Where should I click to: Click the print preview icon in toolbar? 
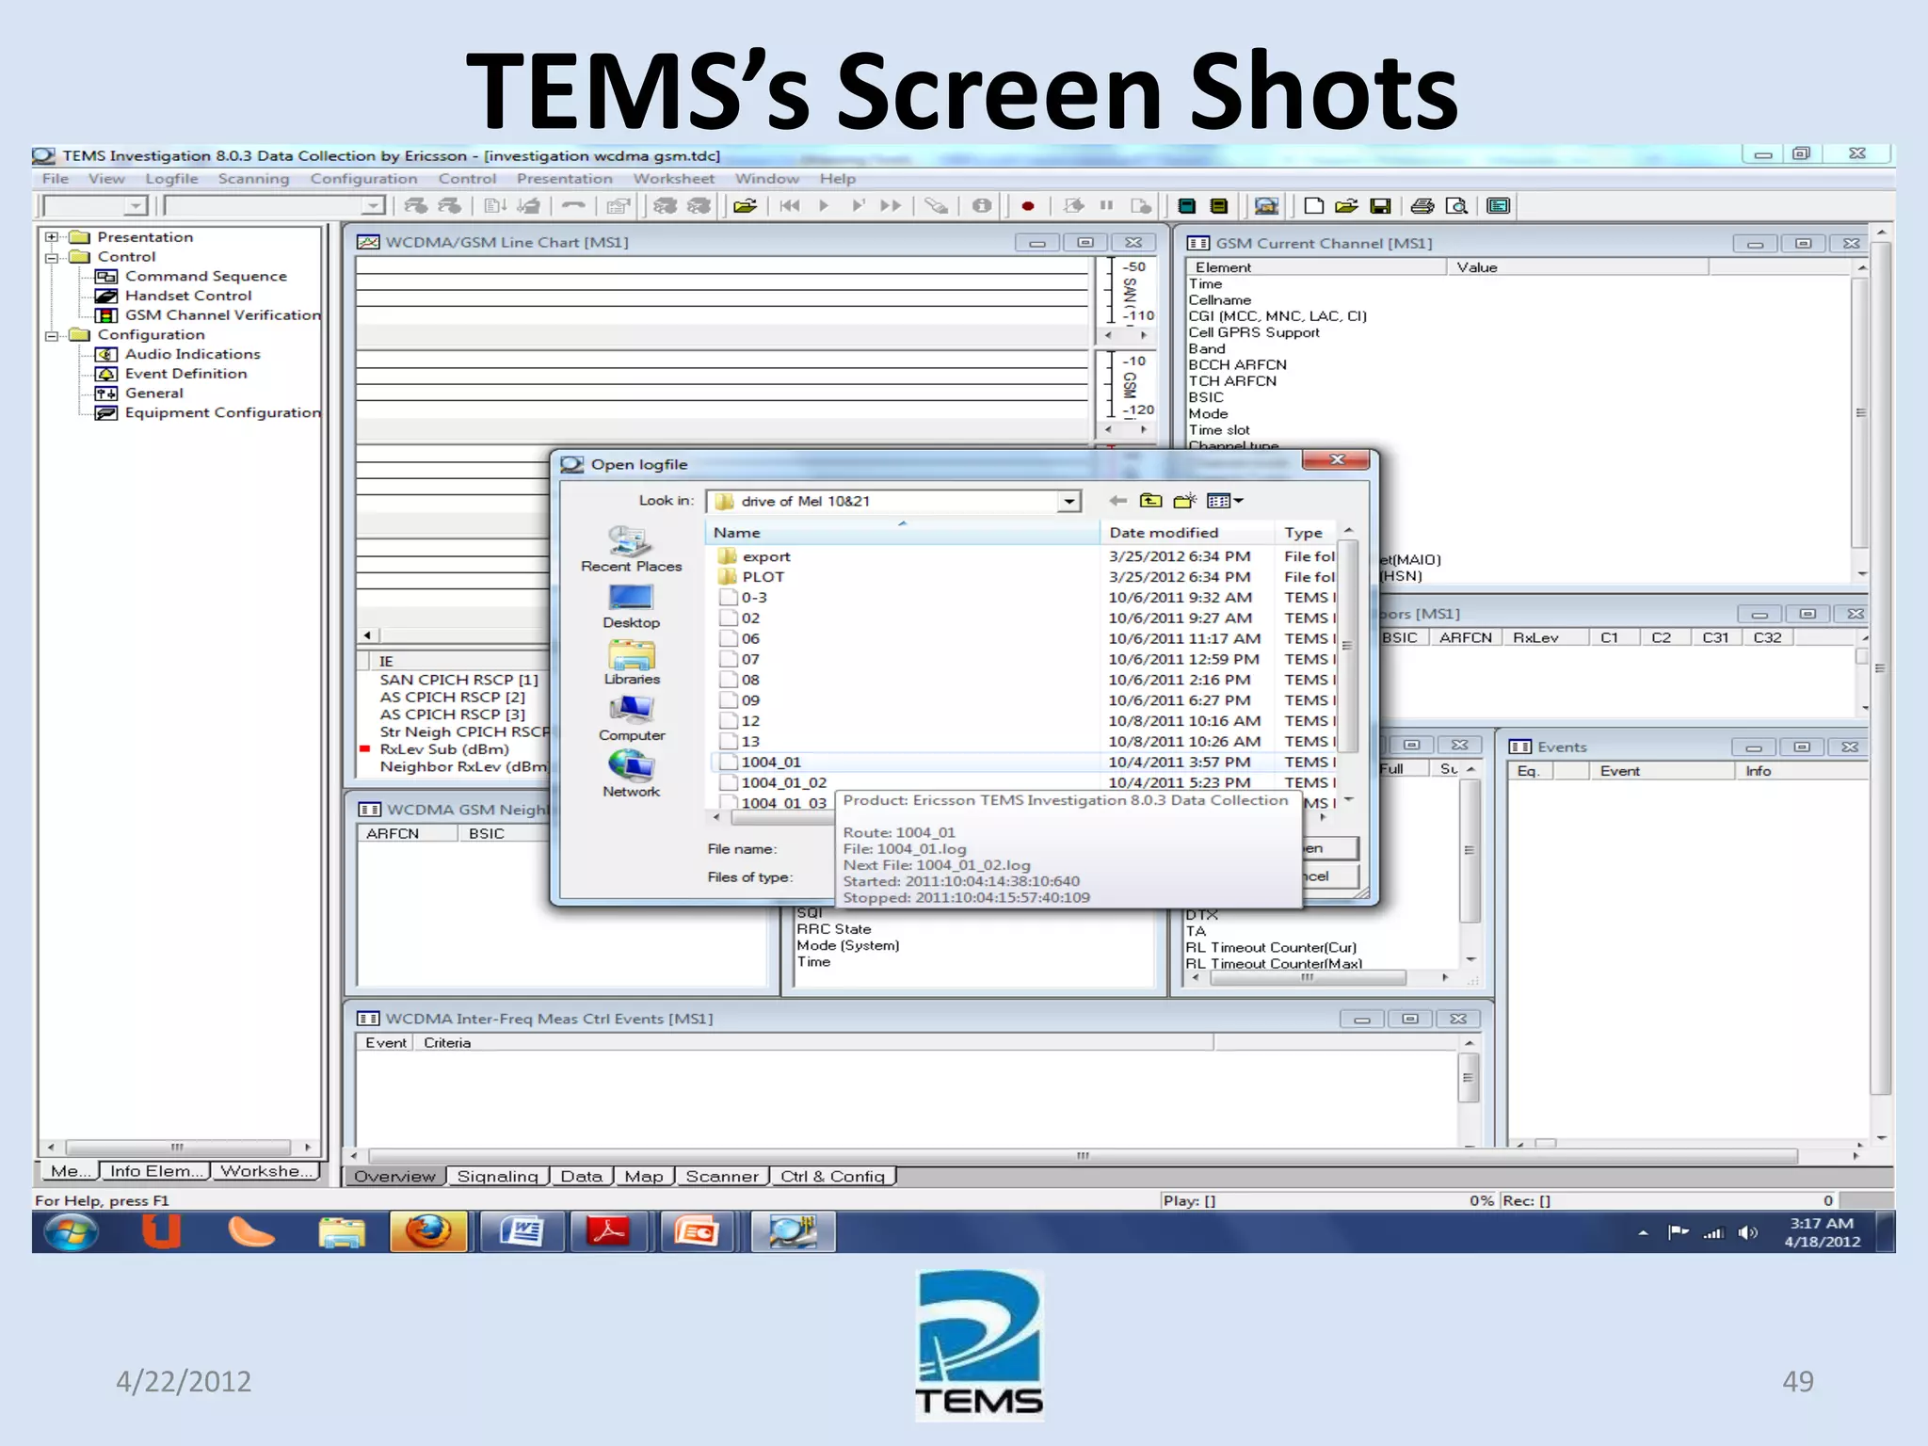click(1456, 205)
